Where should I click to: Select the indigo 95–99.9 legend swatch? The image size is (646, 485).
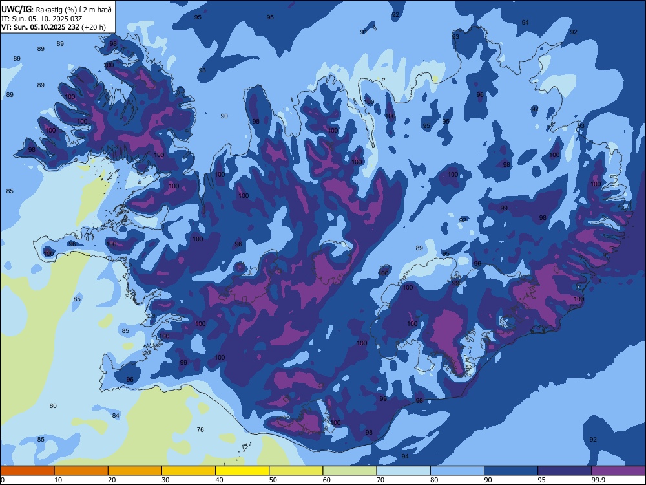(565, 471)
